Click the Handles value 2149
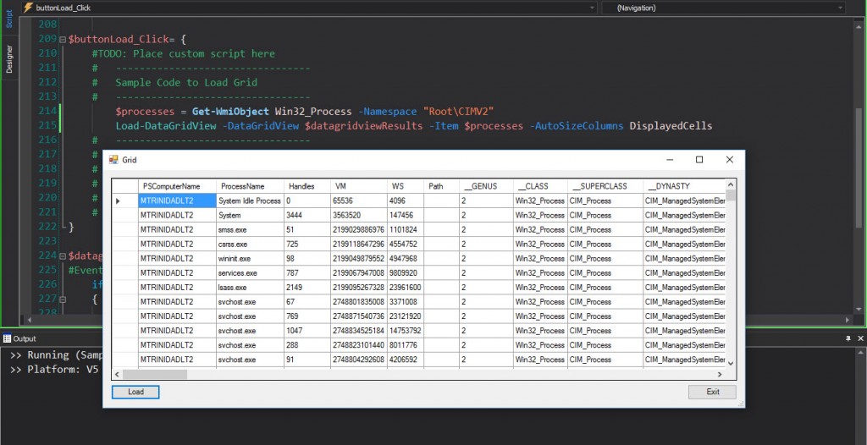The height and width of the screenshot is (445, 867). (x=306, y=288)
